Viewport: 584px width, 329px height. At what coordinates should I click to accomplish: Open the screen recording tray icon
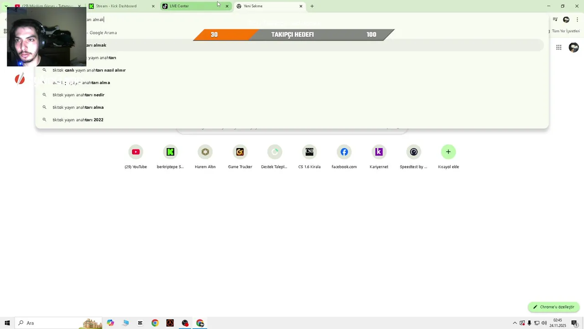pos(522,323)
